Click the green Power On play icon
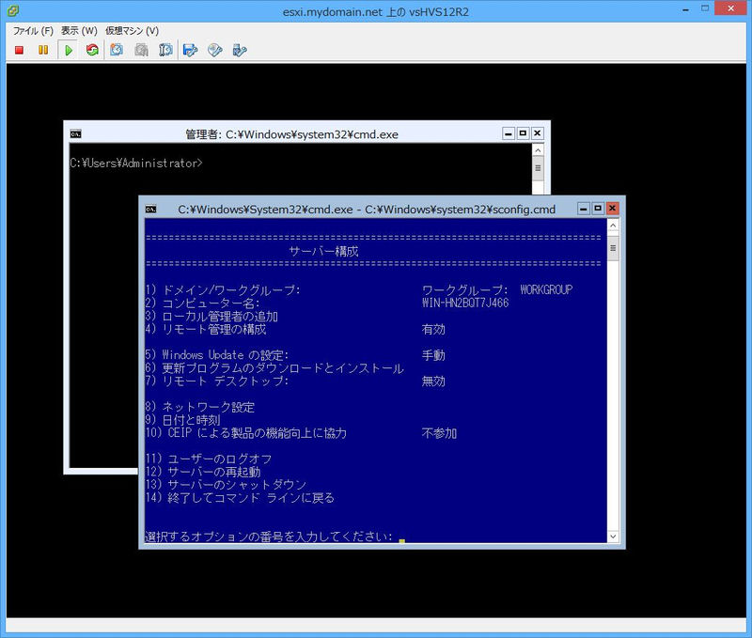 (68, 50)
